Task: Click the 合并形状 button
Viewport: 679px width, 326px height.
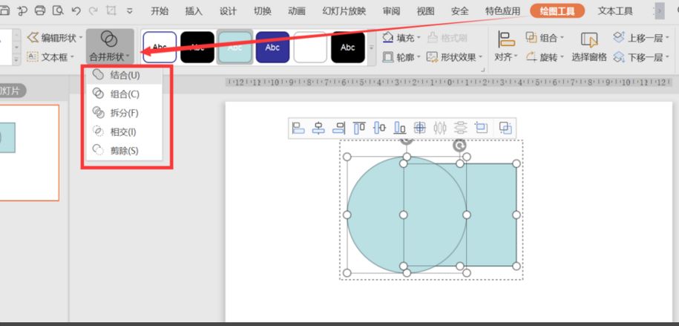Action: pos(110,46)
